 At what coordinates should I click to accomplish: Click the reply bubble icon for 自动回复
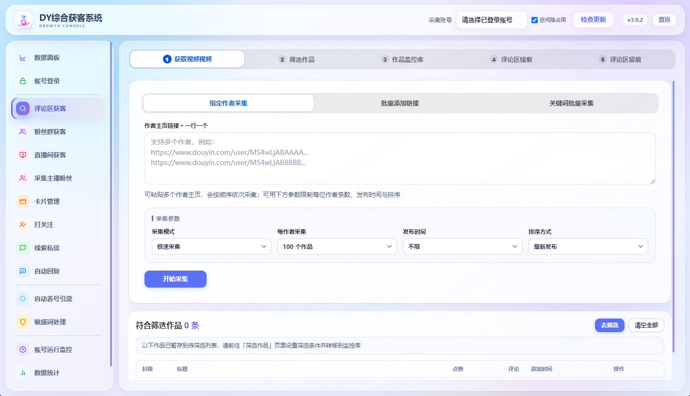tap(23, 271)
